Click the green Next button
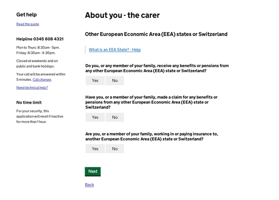This screenshot has width=279, height=200. click(93, 171)
